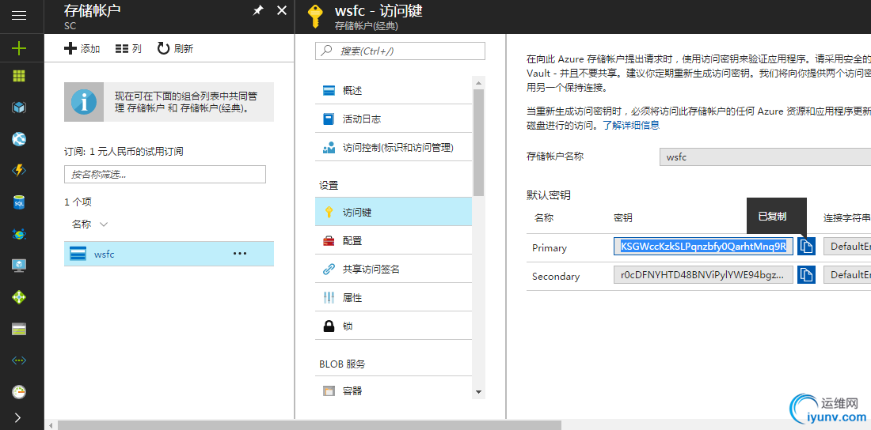This screenshot has width=871, height=430.
Task: Click the Columns (列) button
Action: click(x=128, y=49)
